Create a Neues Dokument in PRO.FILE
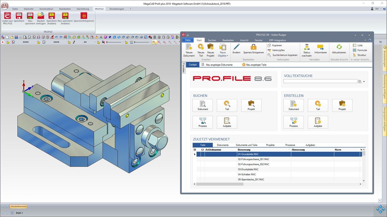 pyautogui.click(x=189, y=48)
